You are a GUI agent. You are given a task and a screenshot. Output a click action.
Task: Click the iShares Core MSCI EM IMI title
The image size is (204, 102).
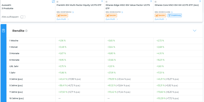pos(177,5)
